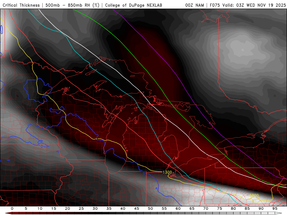Click the white arrow at color bar's high end
Viewport: 287px width, 215px height.
[279, 213]
